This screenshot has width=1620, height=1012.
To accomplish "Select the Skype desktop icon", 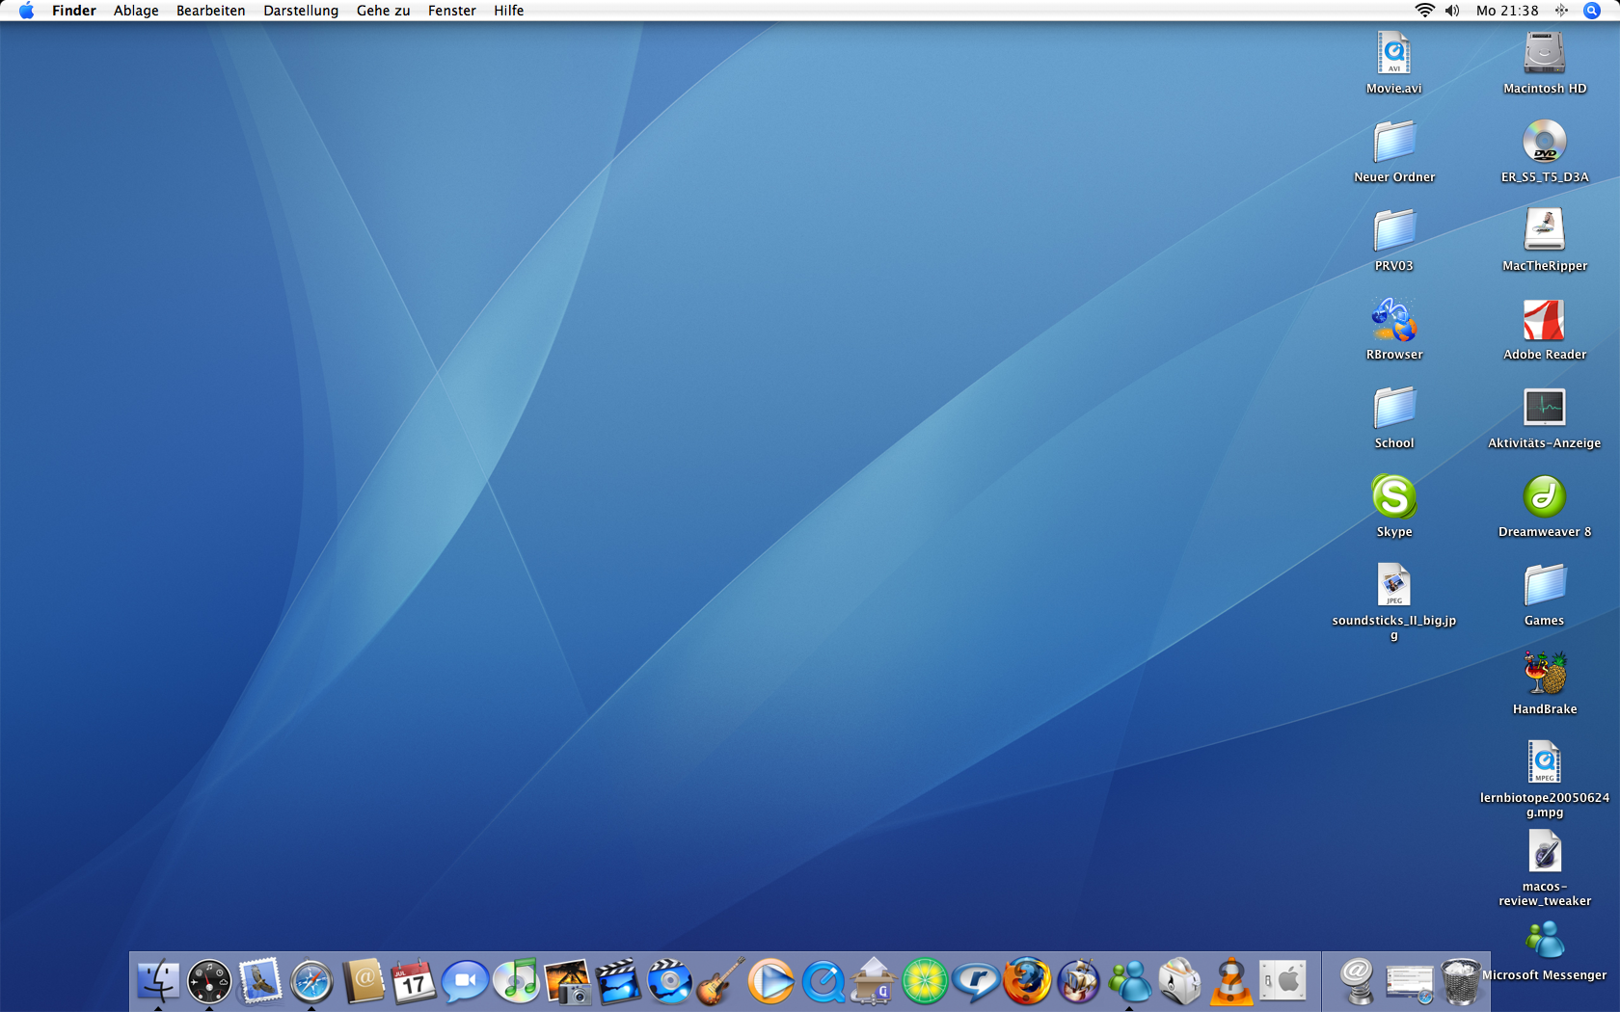I will 1393,497.
